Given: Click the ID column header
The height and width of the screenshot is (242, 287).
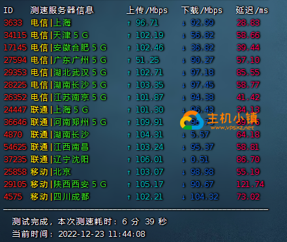Looking at the screenshot, I should tap(8, 10).
